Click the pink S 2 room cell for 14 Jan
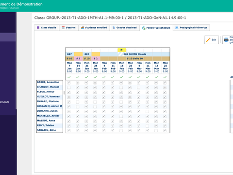The height and width of the screenshot is (175, 233). pos(78,58)
